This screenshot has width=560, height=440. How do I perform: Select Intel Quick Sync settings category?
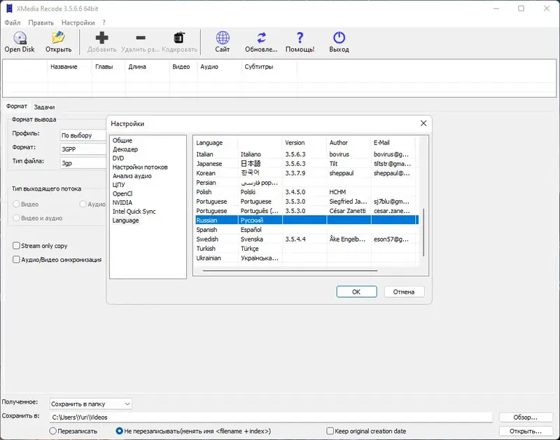tap(134, 212)
